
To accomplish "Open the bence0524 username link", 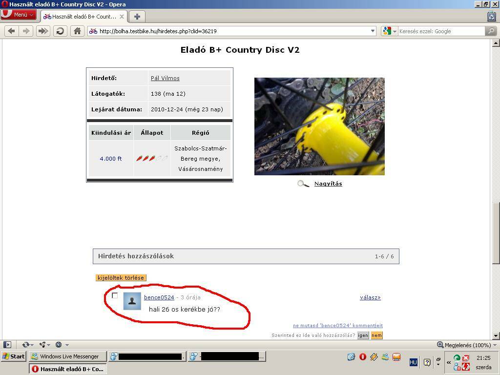I will click(x=159, y=297).
